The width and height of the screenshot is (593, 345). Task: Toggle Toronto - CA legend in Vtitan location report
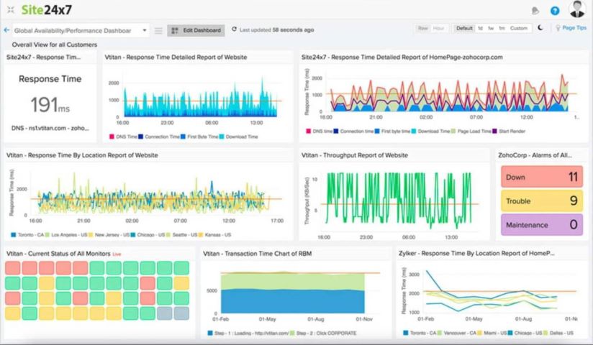point(27,235)
